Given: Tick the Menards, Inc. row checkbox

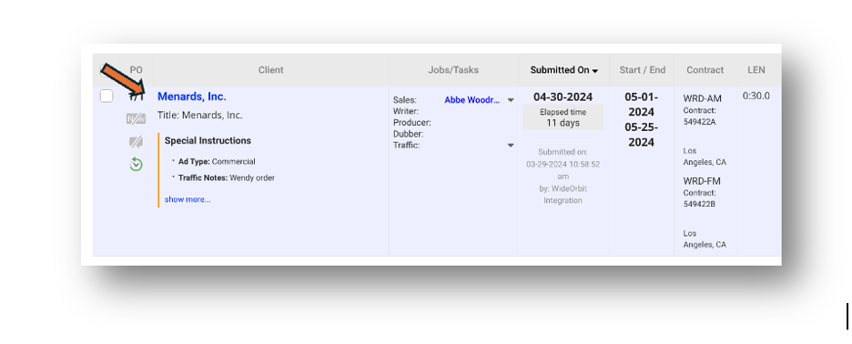Looking at the screenshot, I should pyautogui.click(x=106, y=96).
